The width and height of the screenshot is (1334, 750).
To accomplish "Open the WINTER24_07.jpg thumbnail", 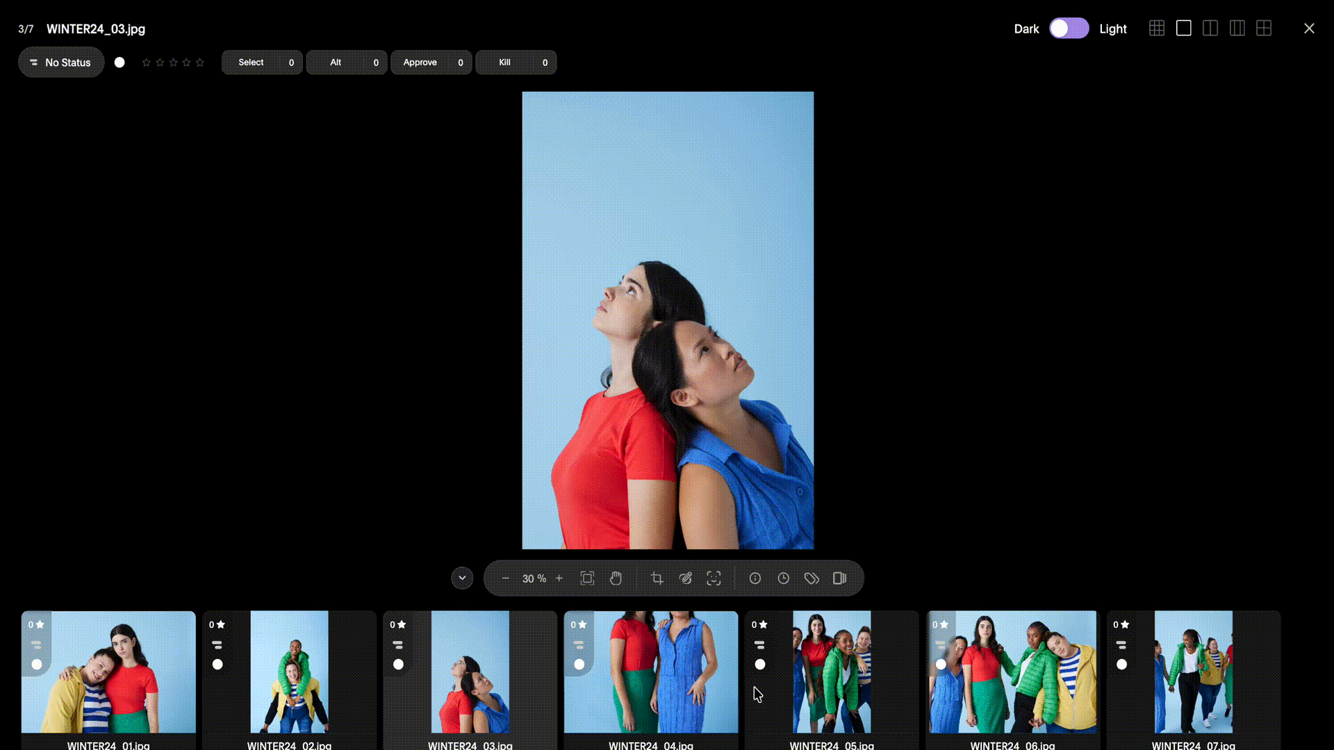I will (1194, 672).
